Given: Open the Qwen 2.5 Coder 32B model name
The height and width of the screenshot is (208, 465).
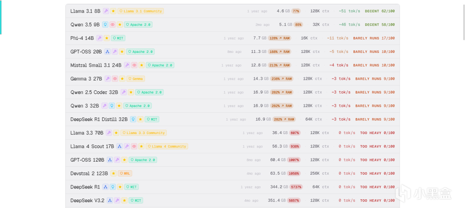Looking at the screenshot, I should (94, 92).
